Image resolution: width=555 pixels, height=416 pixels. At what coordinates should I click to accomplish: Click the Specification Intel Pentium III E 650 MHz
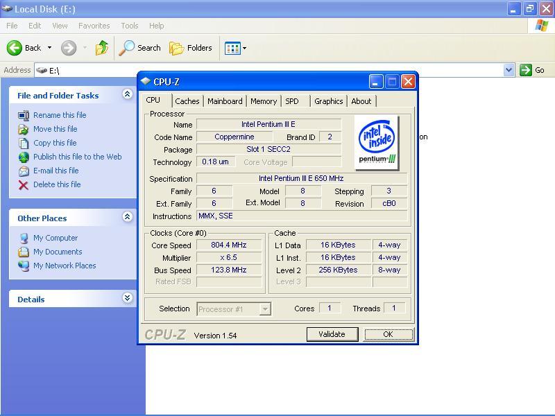click(301, 178)
